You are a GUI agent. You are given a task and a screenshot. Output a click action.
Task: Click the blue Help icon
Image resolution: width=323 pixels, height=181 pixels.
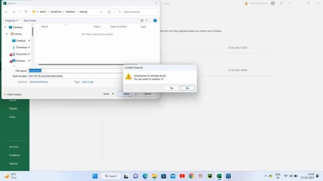point(155,21)
